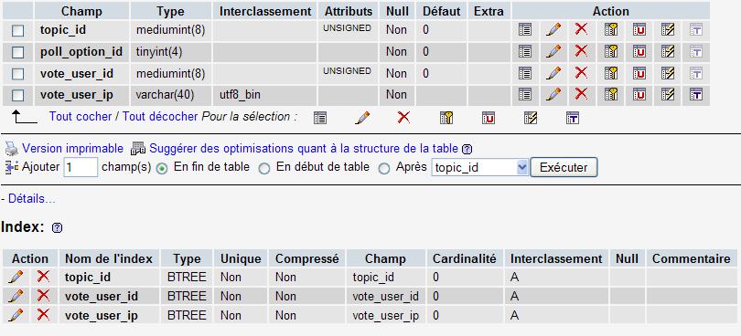The height and width of the screenshot is (336, 741).
Task: Set primary key icon on vote_user_id row
Action: click(611, 73)
